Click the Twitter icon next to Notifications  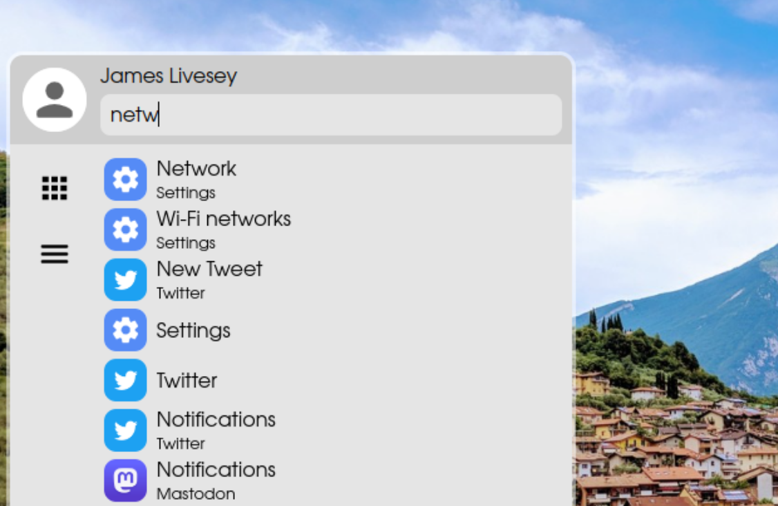125,431
